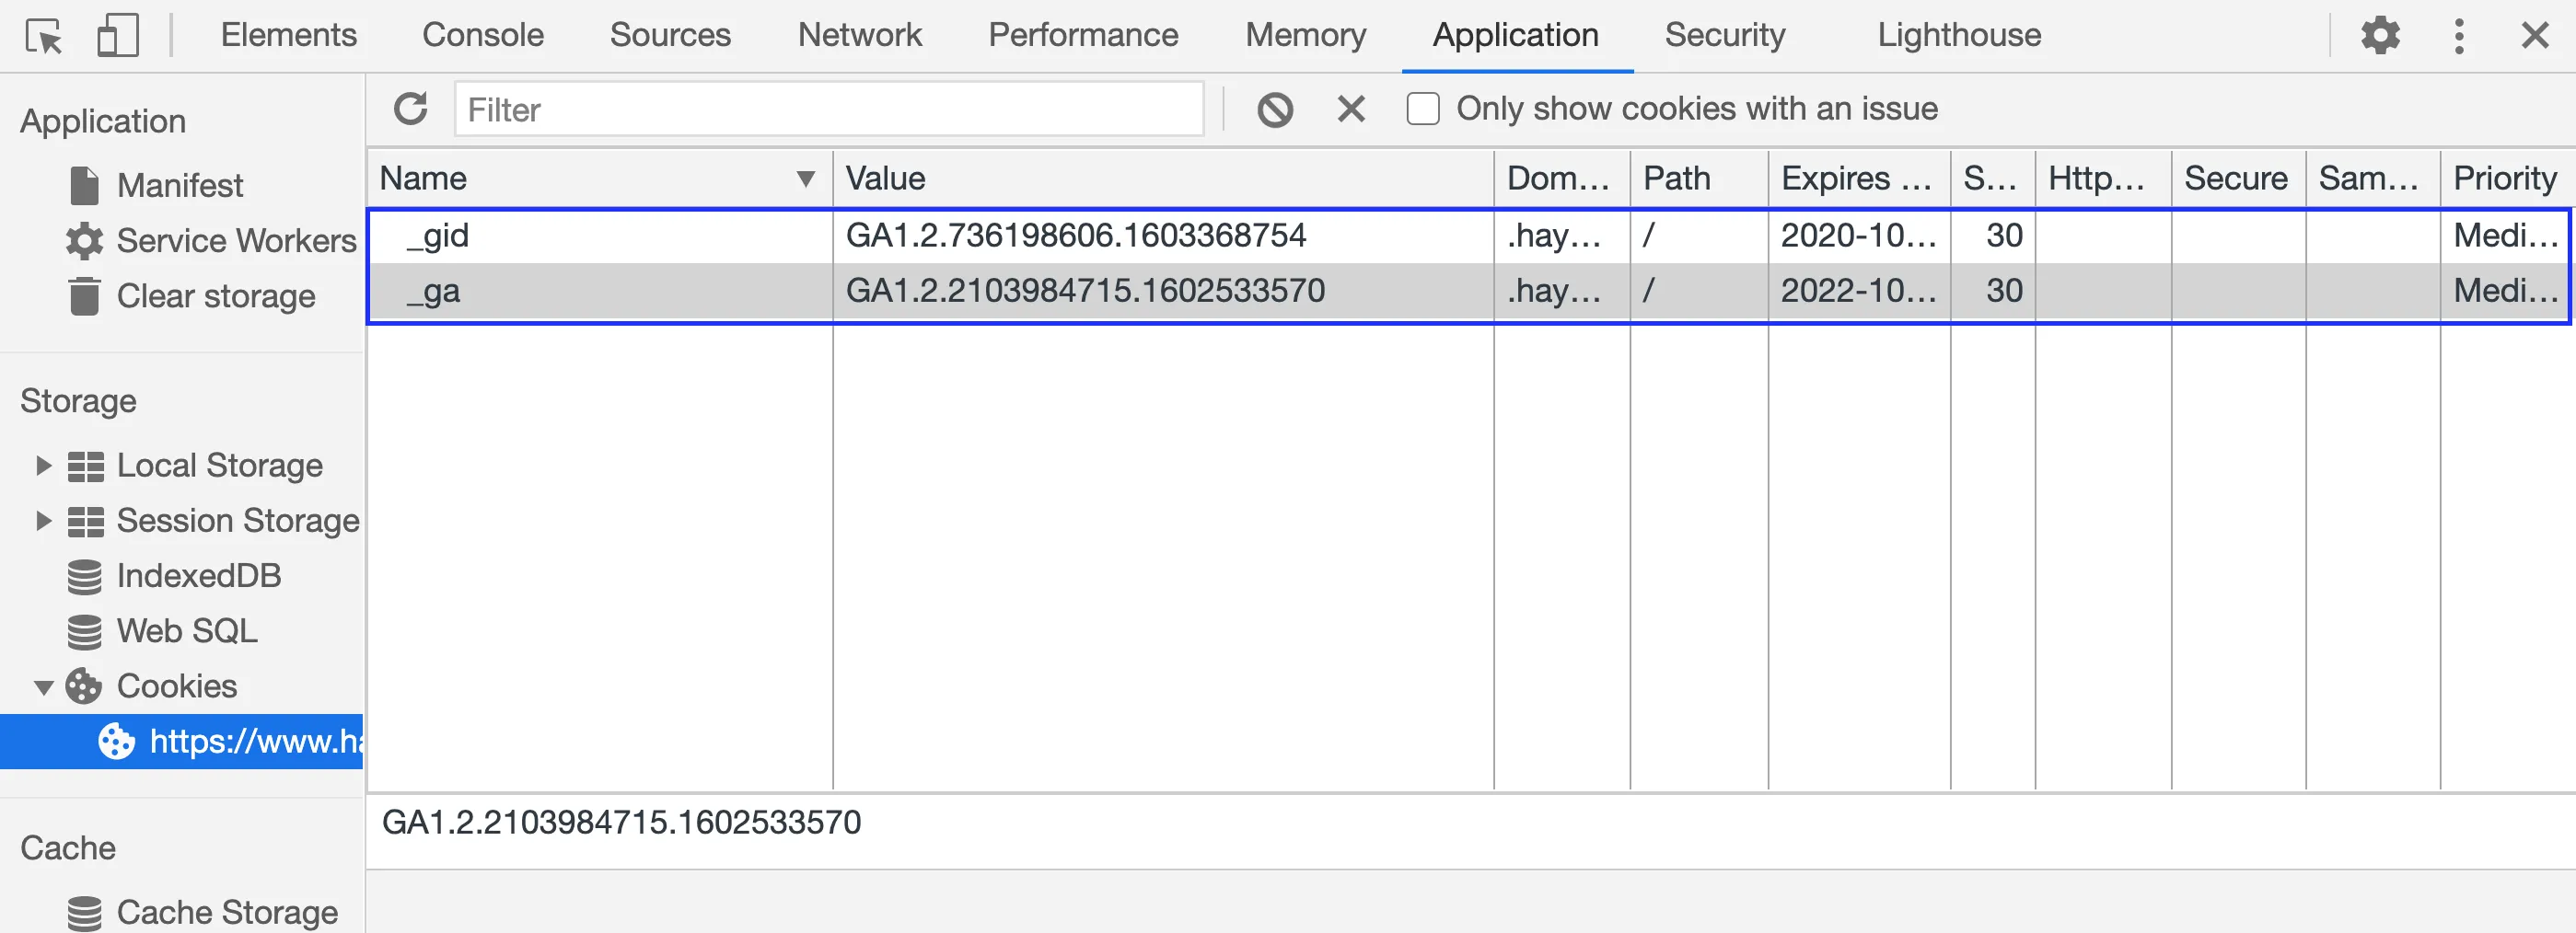This screenshot has width=2576, height=933.
Task: Select the Service Workers gear icon
Action: click(85, 240)
